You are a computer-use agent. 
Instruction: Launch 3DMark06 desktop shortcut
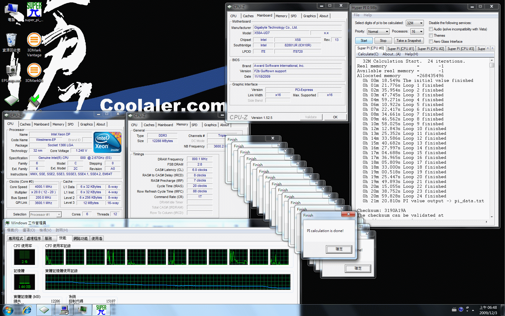34,72
